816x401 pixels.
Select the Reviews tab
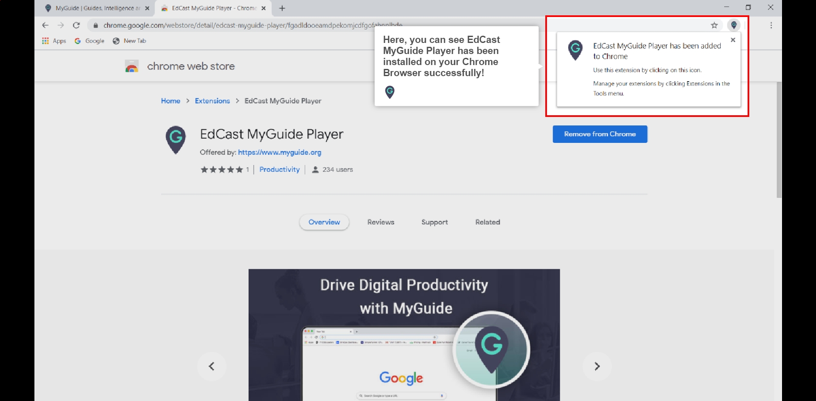click(381, 222)
